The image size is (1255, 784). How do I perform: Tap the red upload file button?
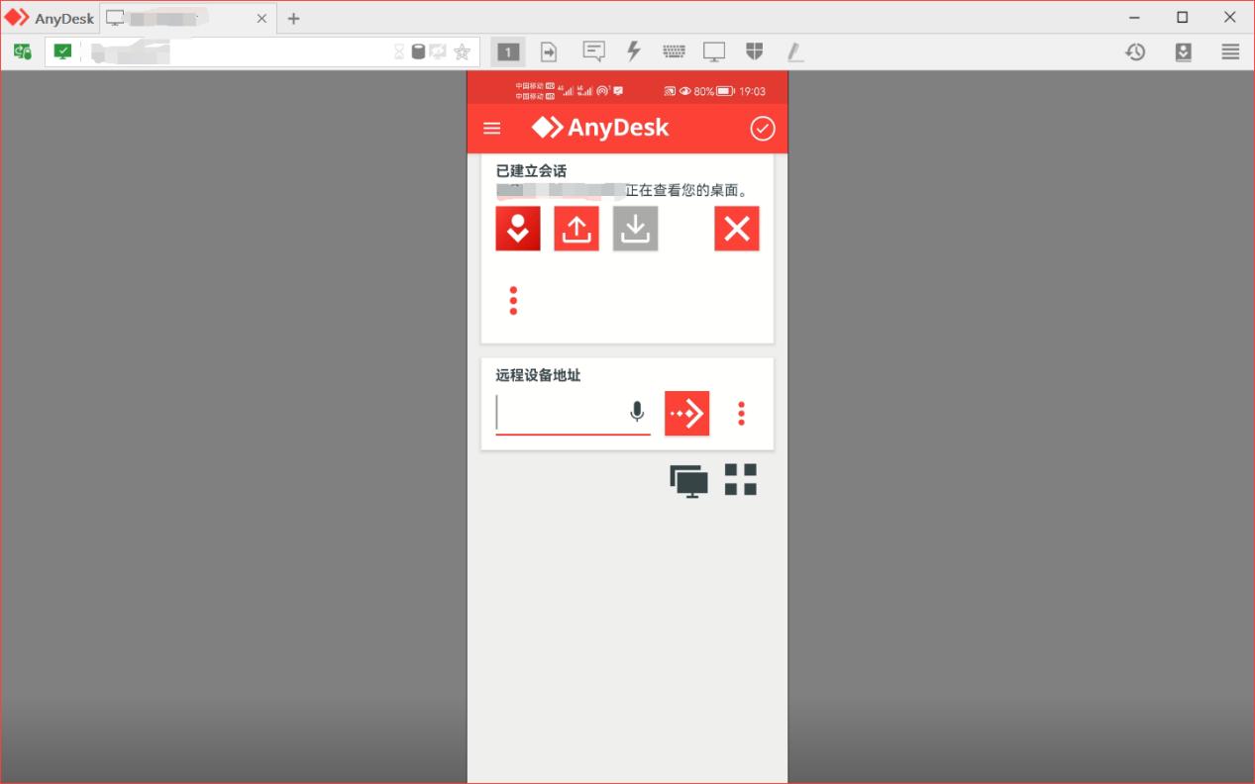[x=576, y=229]
